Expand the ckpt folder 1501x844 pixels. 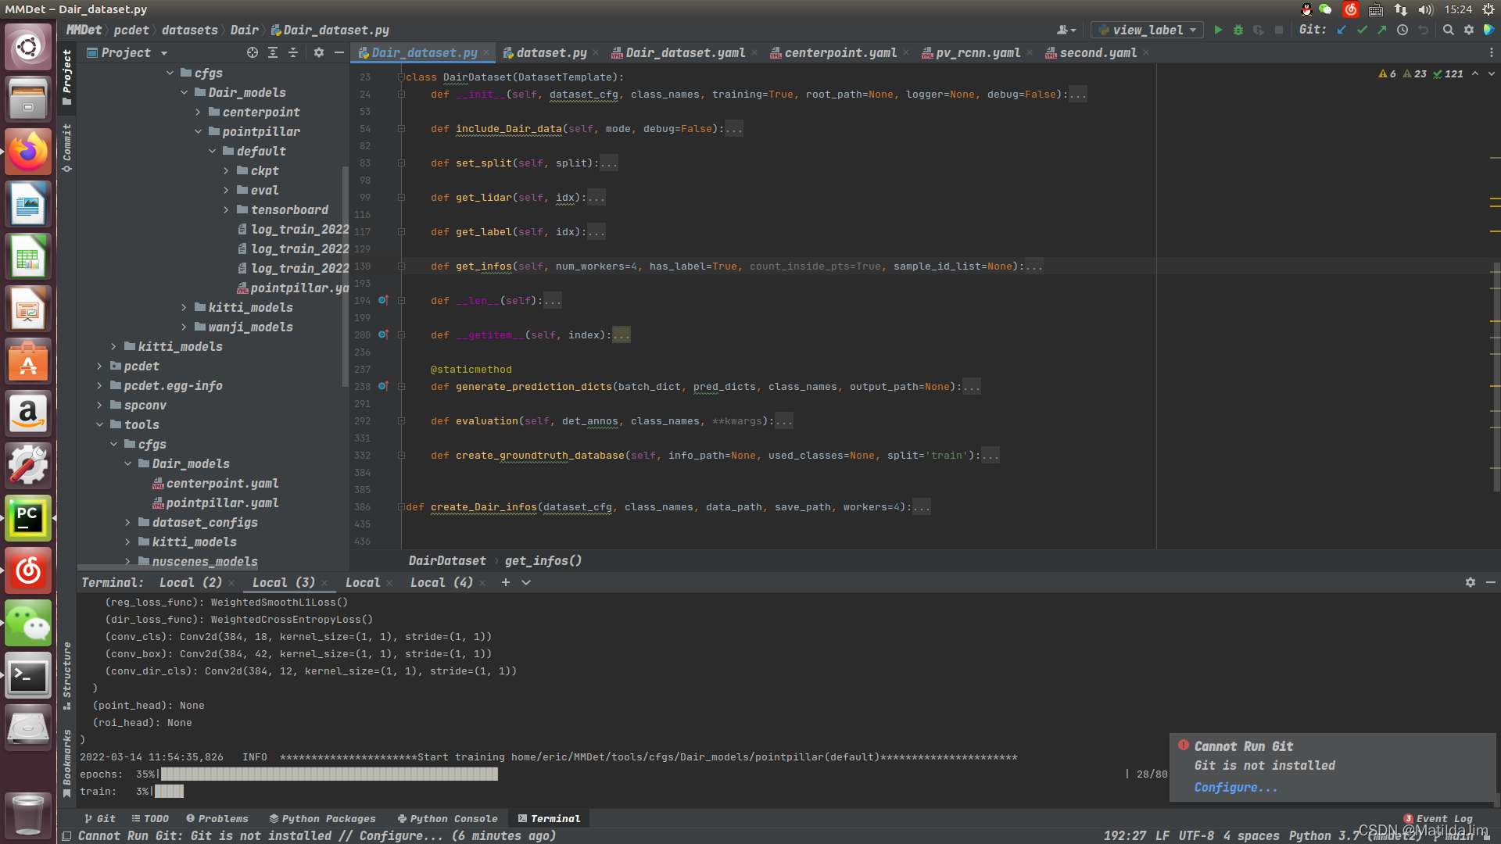[x=227, y=170]
